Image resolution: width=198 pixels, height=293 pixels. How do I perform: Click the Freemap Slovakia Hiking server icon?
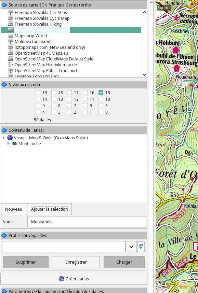(11, 24)
